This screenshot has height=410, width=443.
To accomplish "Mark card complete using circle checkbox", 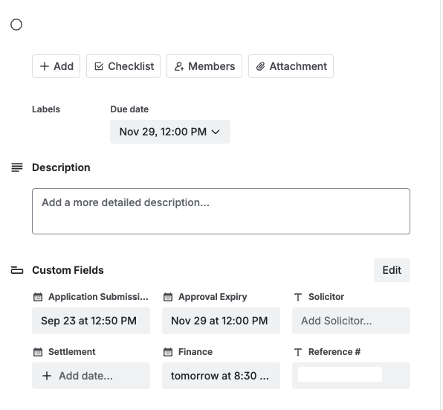I will (16, 25).
